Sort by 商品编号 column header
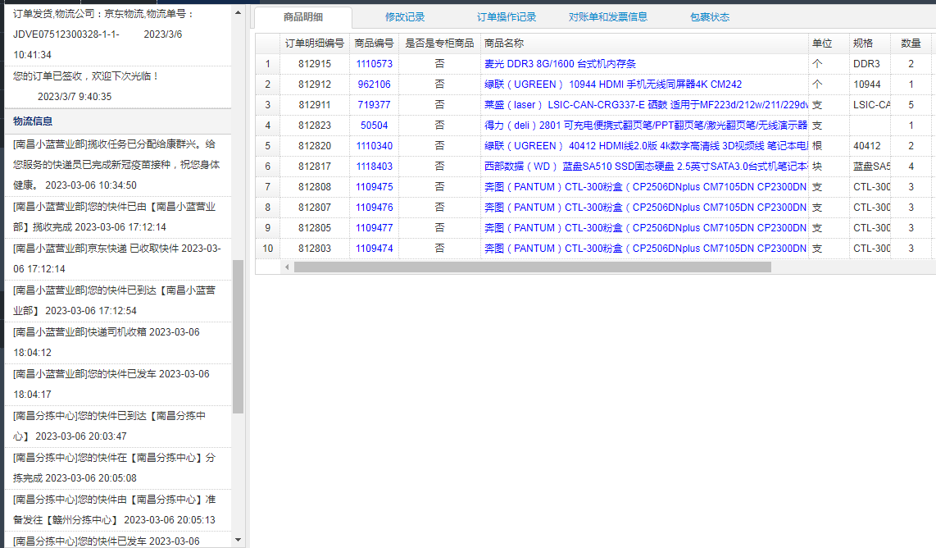Image resolution: width=936 pixels, height=548 pixels. coord(375,43)
